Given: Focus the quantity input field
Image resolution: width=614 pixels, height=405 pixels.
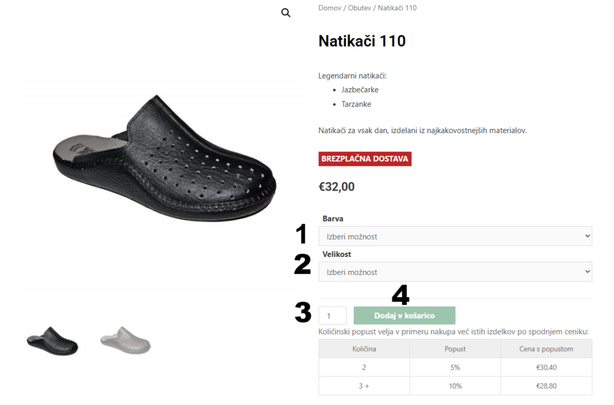Looking at the screenshot, I should coord(332,316).
